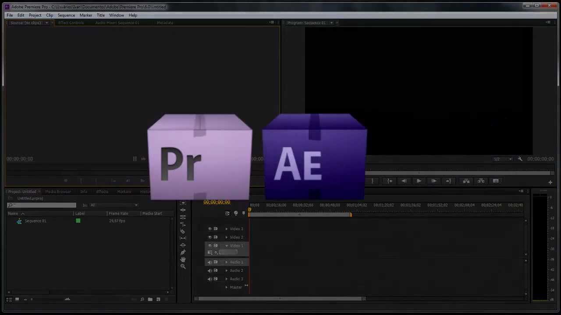This screenshot has width=561, height=315.
Task: Switch Project panel to list view
Action: [x=9, y=299]
